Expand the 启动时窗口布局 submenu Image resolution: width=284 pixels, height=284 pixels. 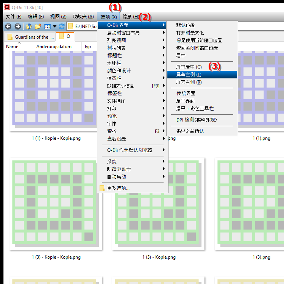[132, 33]
